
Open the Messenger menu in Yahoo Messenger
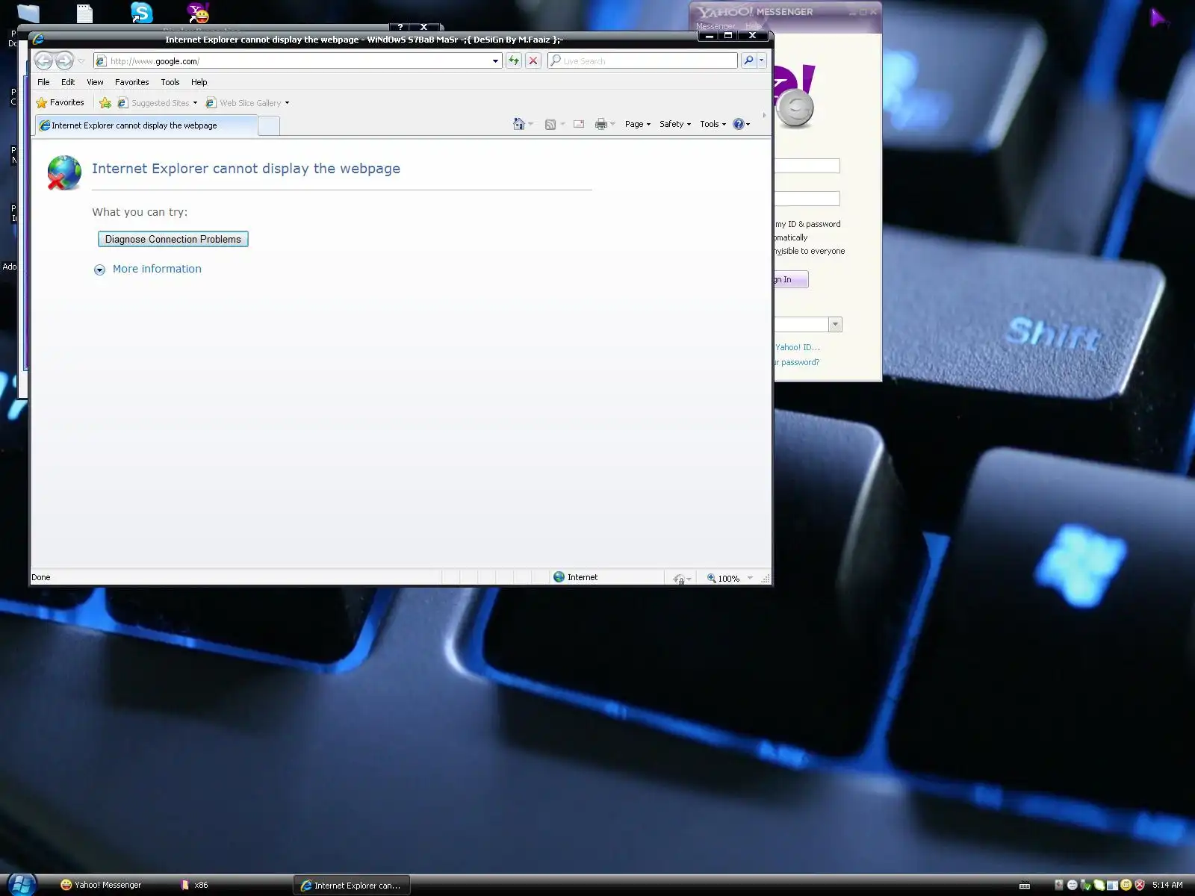pyautogui.click(x=716, y=26)
